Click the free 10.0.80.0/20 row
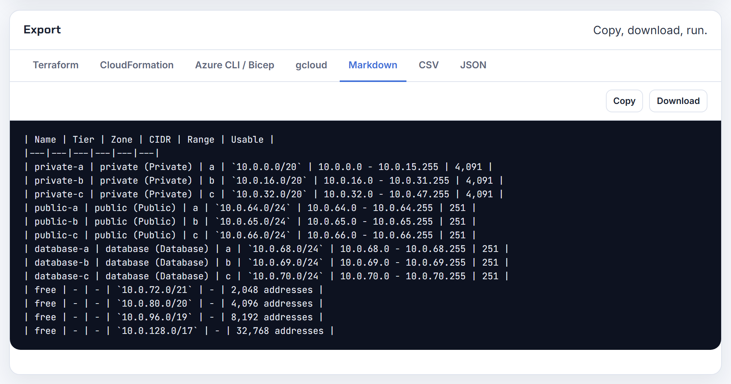The height and width of the screenshot is (384, 731). click(174, 304)
